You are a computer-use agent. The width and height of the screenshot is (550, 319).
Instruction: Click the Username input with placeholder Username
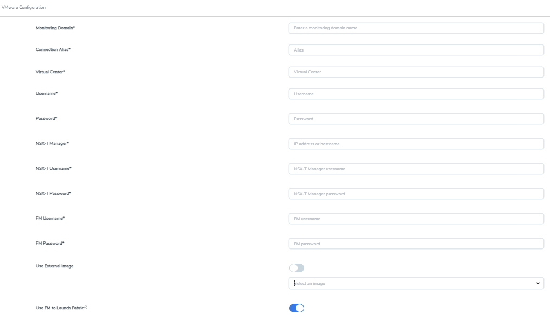click(416, 94)
